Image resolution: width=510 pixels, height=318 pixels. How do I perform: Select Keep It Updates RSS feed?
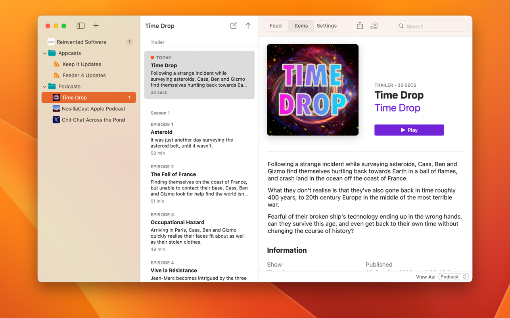[x=82, y=64]
